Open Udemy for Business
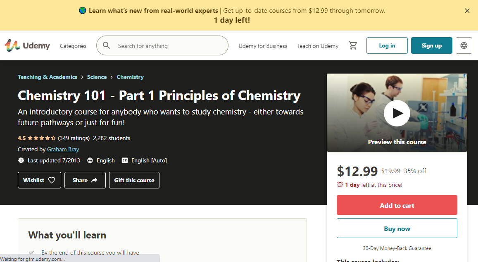The height and width of the screenshot is (262, 478). click(x=263, y=46)
